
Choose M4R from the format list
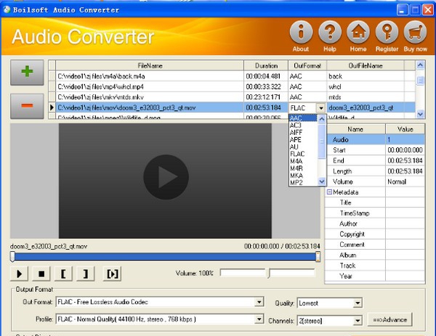[303, 168]
